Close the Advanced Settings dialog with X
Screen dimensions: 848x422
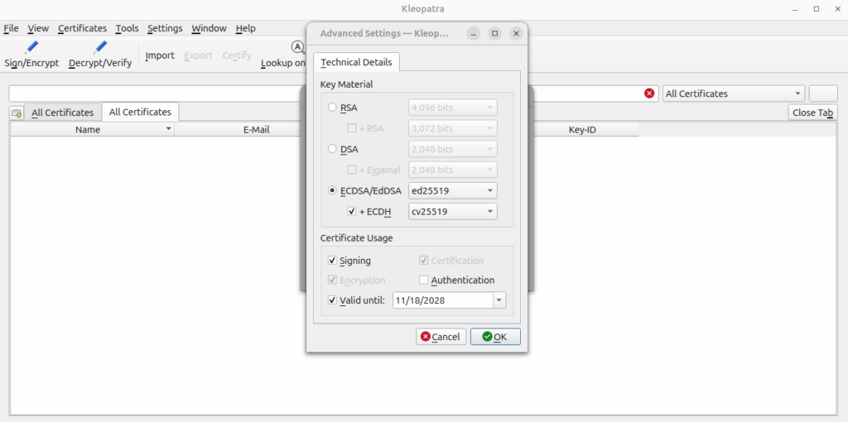click(x=517, y=33)
